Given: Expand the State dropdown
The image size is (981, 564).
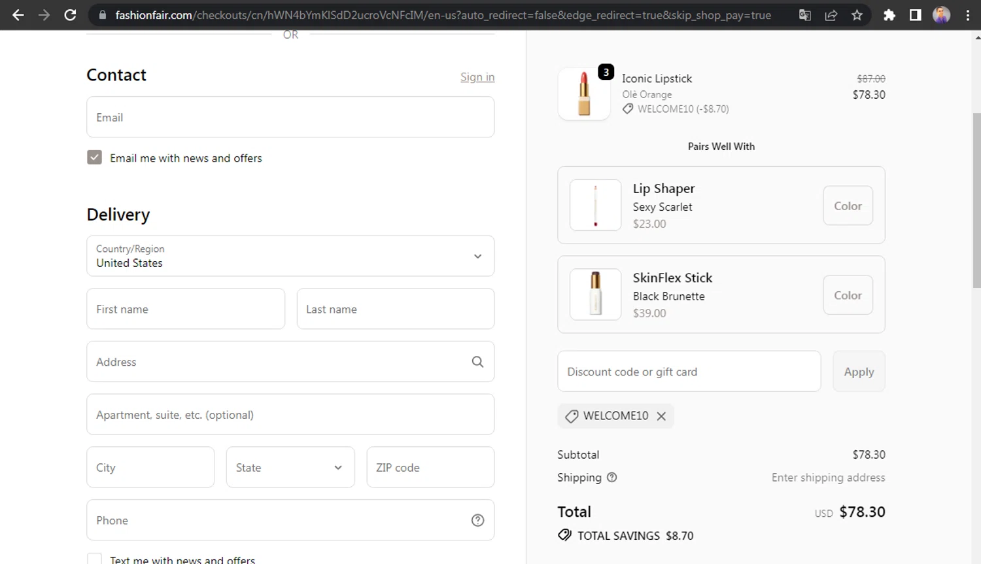Looking at the screenshot, I should [x=290, y=467].
